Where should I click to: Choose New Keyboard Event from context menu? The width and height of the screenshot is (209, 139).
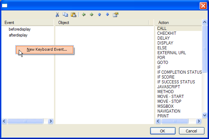point(47,49)
